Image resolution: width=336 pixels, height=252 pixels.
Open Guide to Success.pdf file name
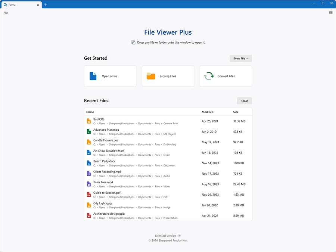(107, 193)
